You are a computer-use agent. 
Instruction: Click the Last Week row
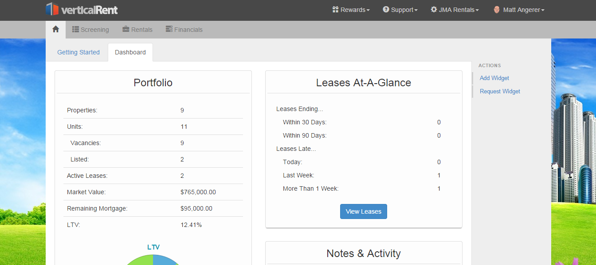pos(364,175)
